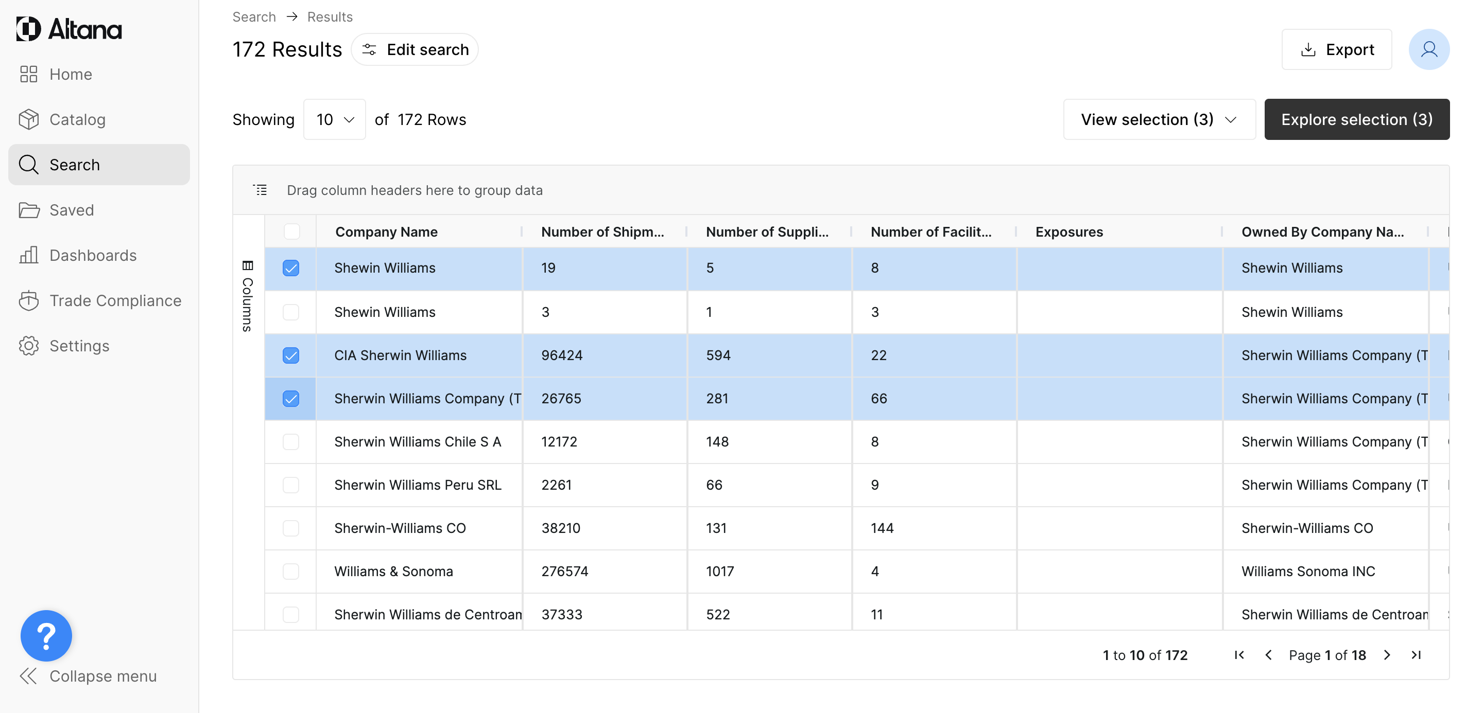Open the user profile avatar icon

(1428, 49)
